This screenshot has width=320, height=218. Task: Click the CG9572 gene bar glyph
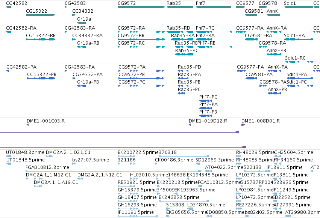click(x=141, y=7)
